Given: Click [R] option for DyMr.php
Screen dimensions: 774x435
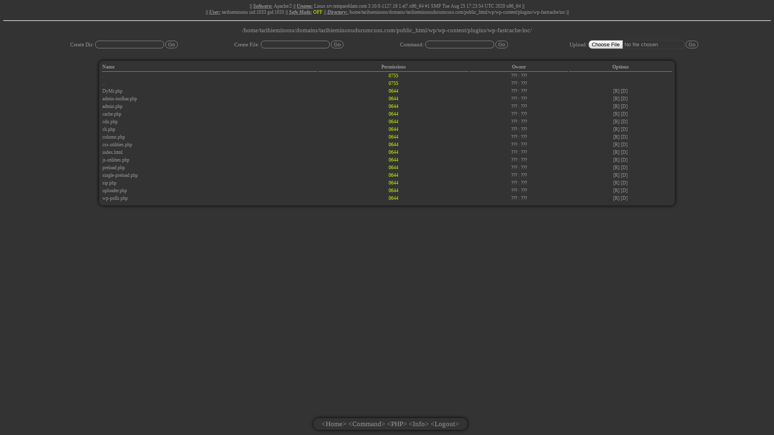Looking at the screenshot, I should (616, 91).
